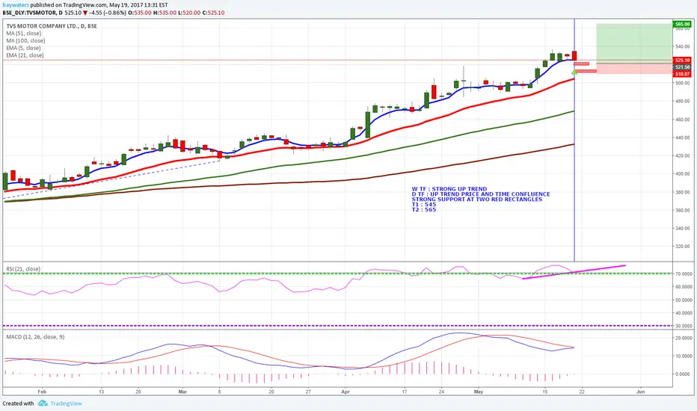Select the 'STRONG SUPPORT AT TWO RED RECTANGLES' note
The width and height of the screenshot is (697, 411).
pos(477,200)
